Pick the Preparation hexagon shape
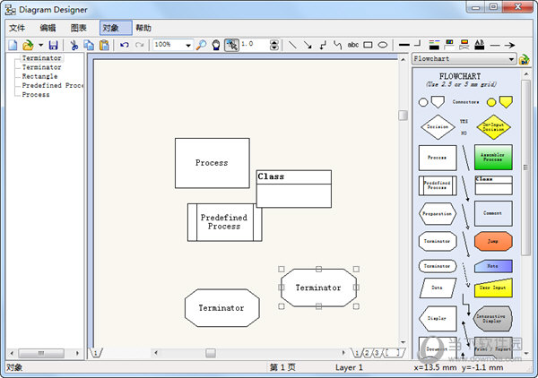The width and height of the screenshot is (538, 378). tap(438, 213)
